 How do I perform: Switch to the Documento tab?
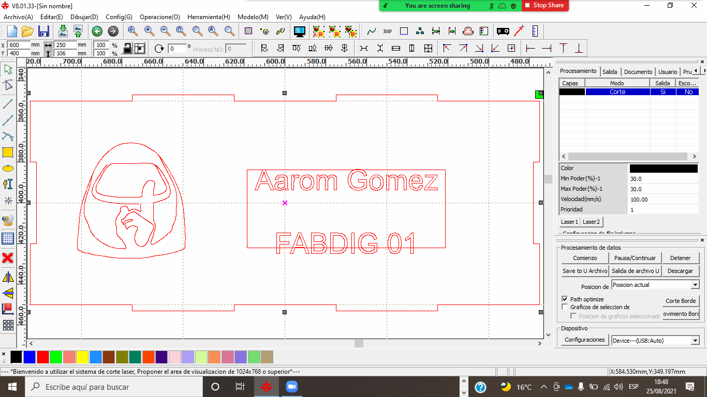(638, 72)
